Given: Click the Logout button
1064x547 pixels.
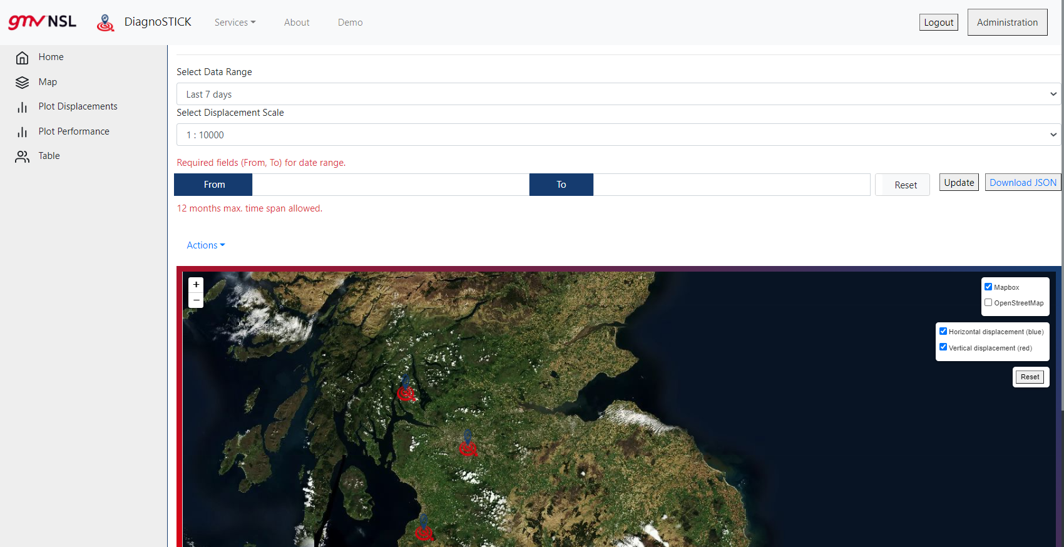Looking at the screenshot, I should pyautogui.click(x=939, y=23).
